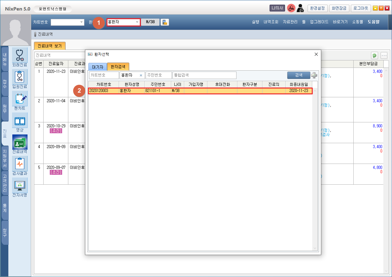Open the 자료관리 menu

tap(290, 22)
